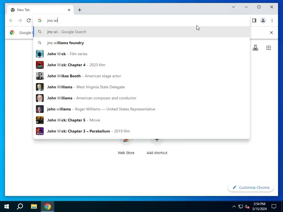Open a new tab with plus button
This screenshot has width=283, height=212.
coord(79,10)
